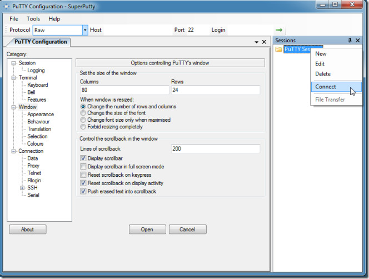The image size is (369, 279).
Task: Choose Delete from context menu
Action: pyautogui.click(x=336, y=74)
